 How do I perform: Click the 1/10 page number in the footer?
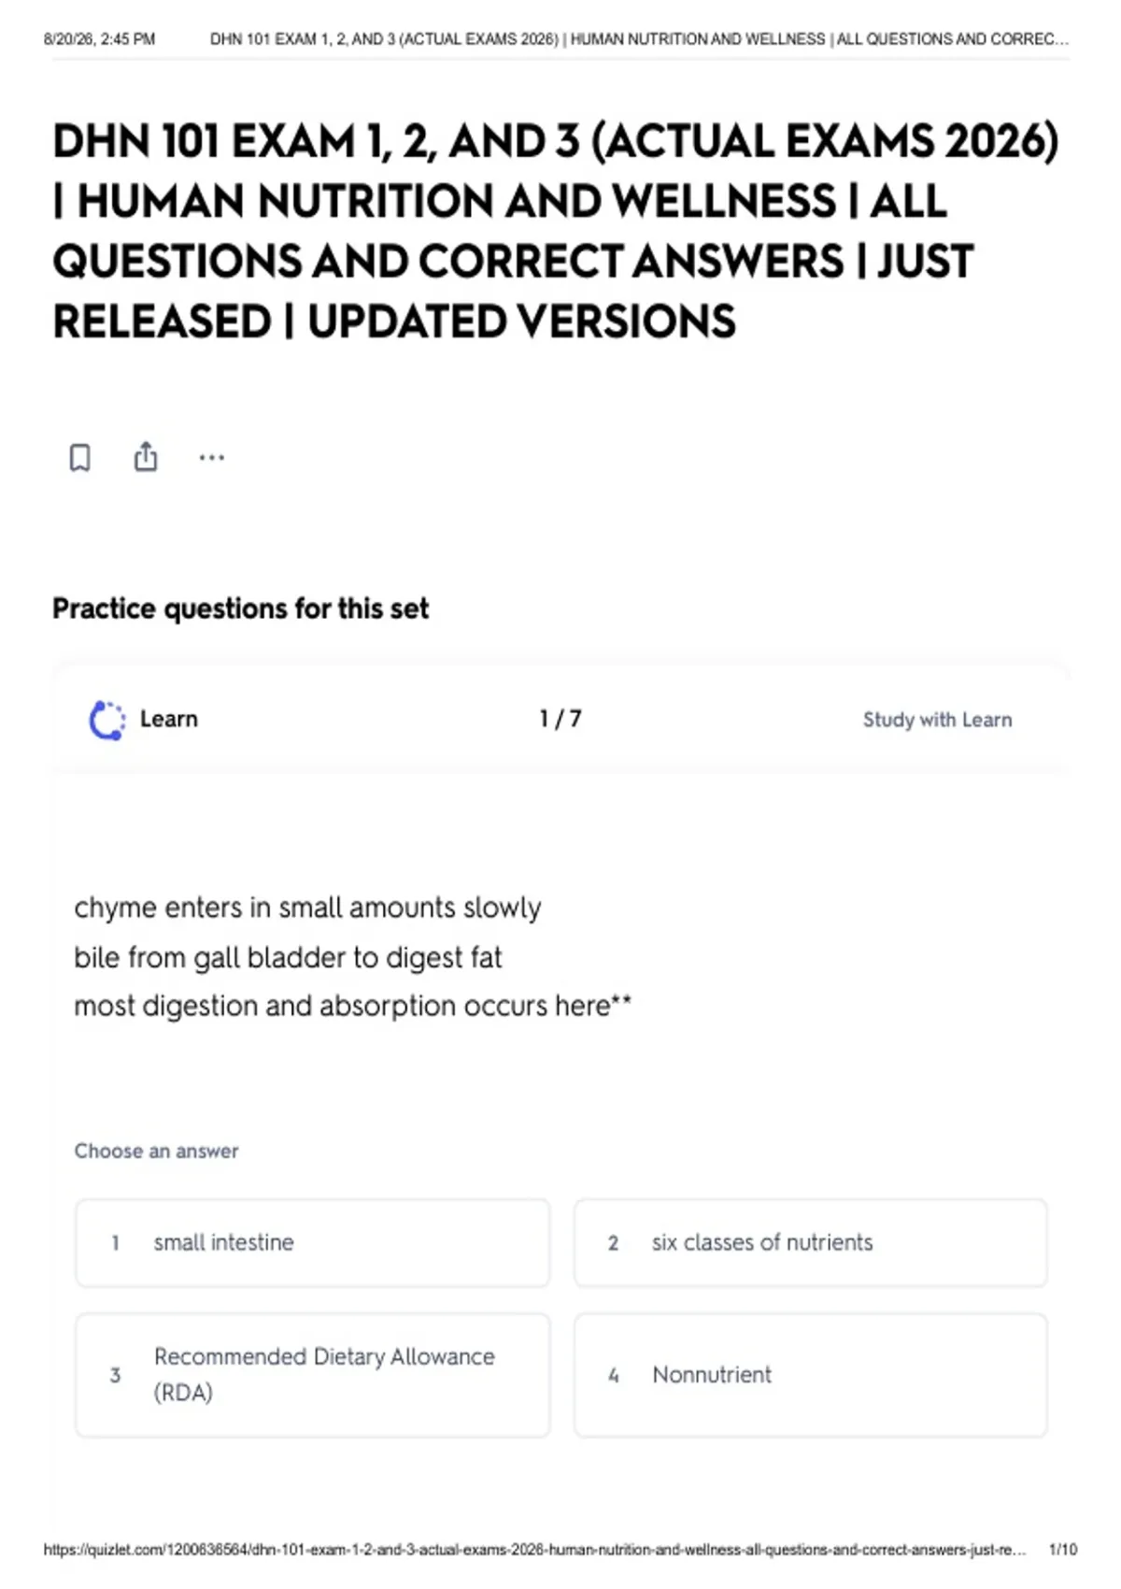click(1063, 1550)
